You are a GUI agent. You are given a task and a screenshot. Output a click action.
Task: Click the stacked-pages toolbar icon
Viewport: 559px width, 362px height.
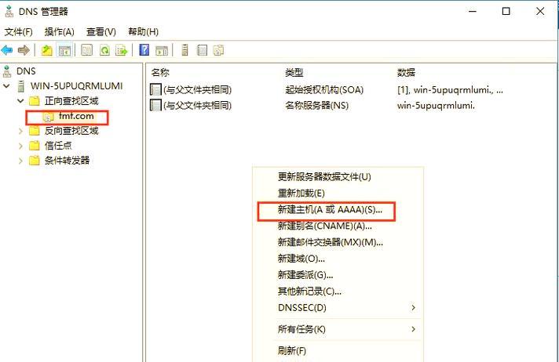point(218,50)
